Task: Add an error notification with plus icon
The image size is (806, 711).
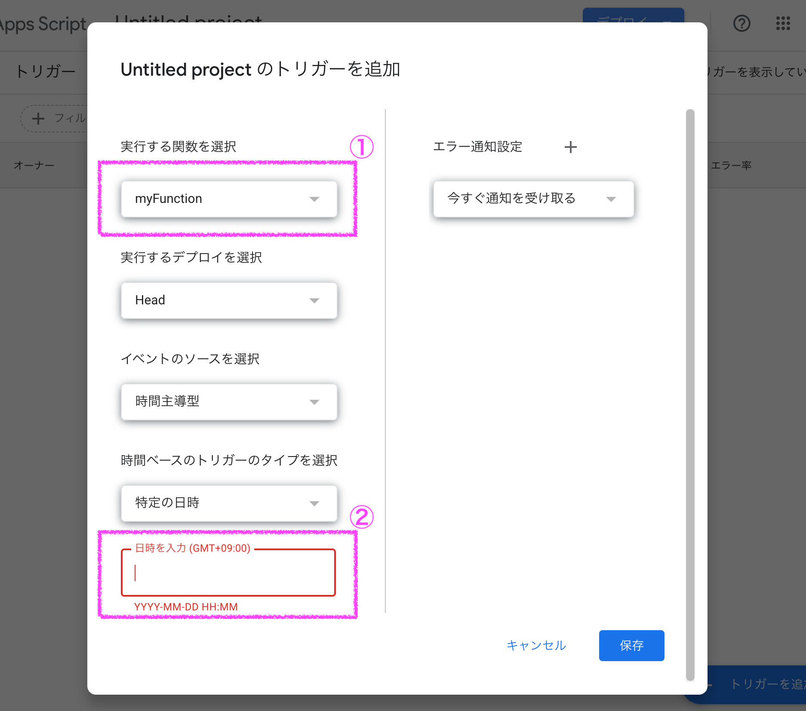Action: pyautogui.click(x=570, y=147)
